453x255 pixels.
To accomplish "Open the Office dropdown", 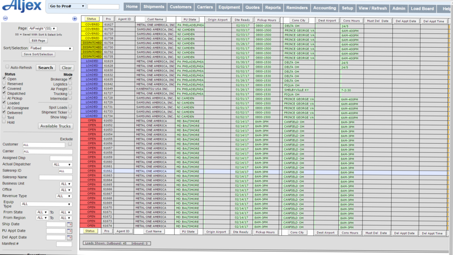I will pos(65,190).
